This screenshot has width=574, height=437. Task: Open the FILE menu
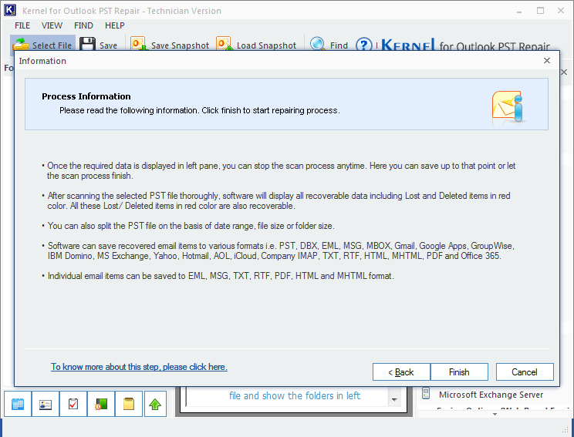(x=22, y=25)
